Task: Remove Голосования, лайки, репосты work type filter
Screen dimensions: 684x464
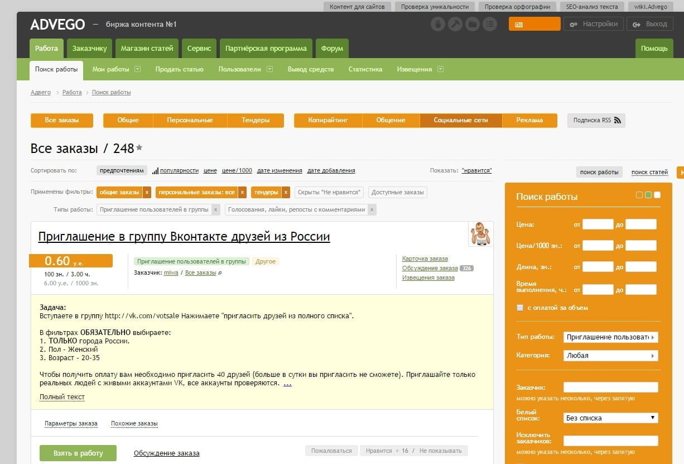Action: click(372, 210)
